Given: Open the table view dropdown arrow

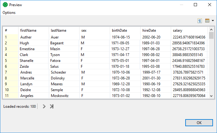Looking at the screenshot, I should (213, 21).
